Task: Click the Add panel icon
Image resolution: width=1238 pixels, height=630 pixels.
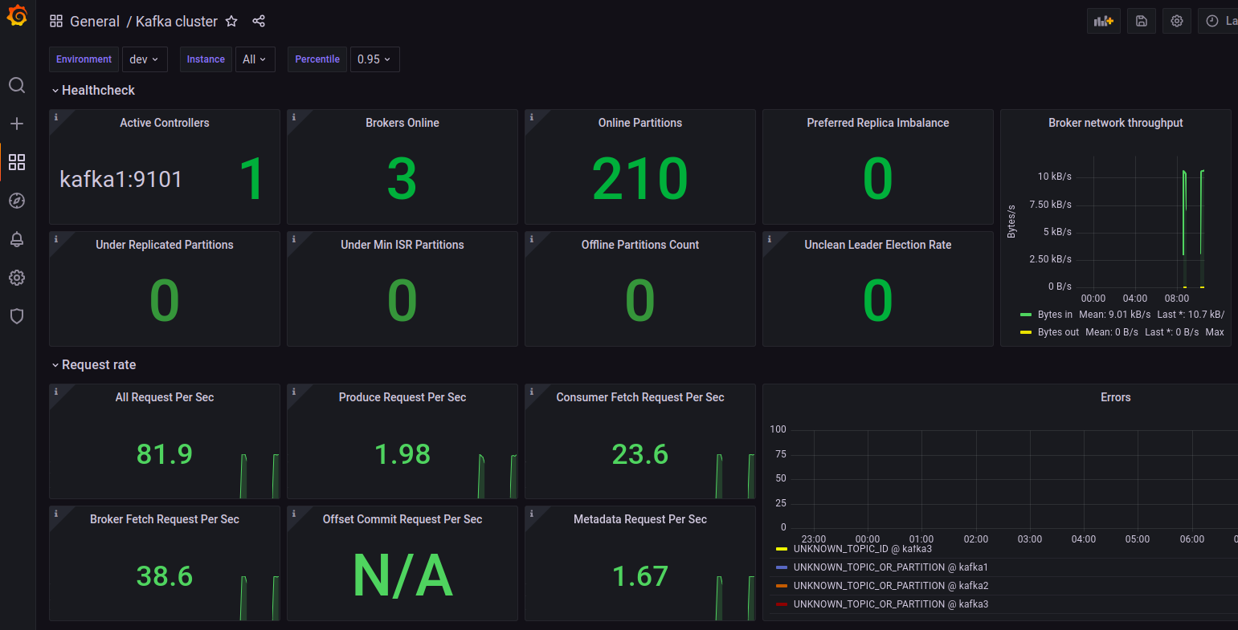Action: [x=1104, y=22]
